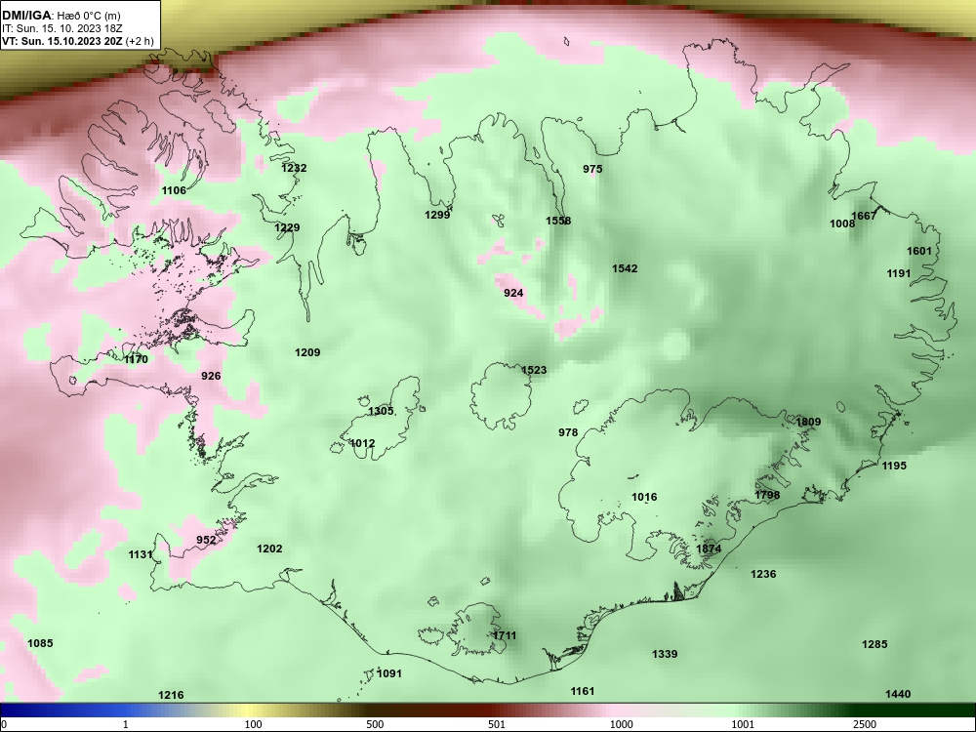Select the 1285 value label
Image resolution: width=976 pixels, height=732 pixels.
click(x=874, y=645)
